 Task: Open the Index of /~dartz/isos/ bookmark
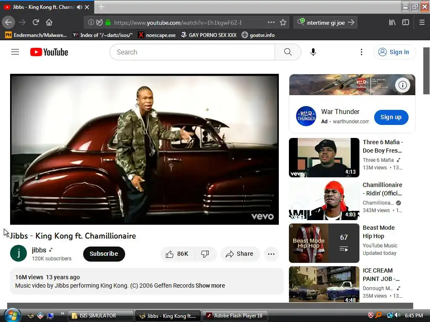click(102, 35)
